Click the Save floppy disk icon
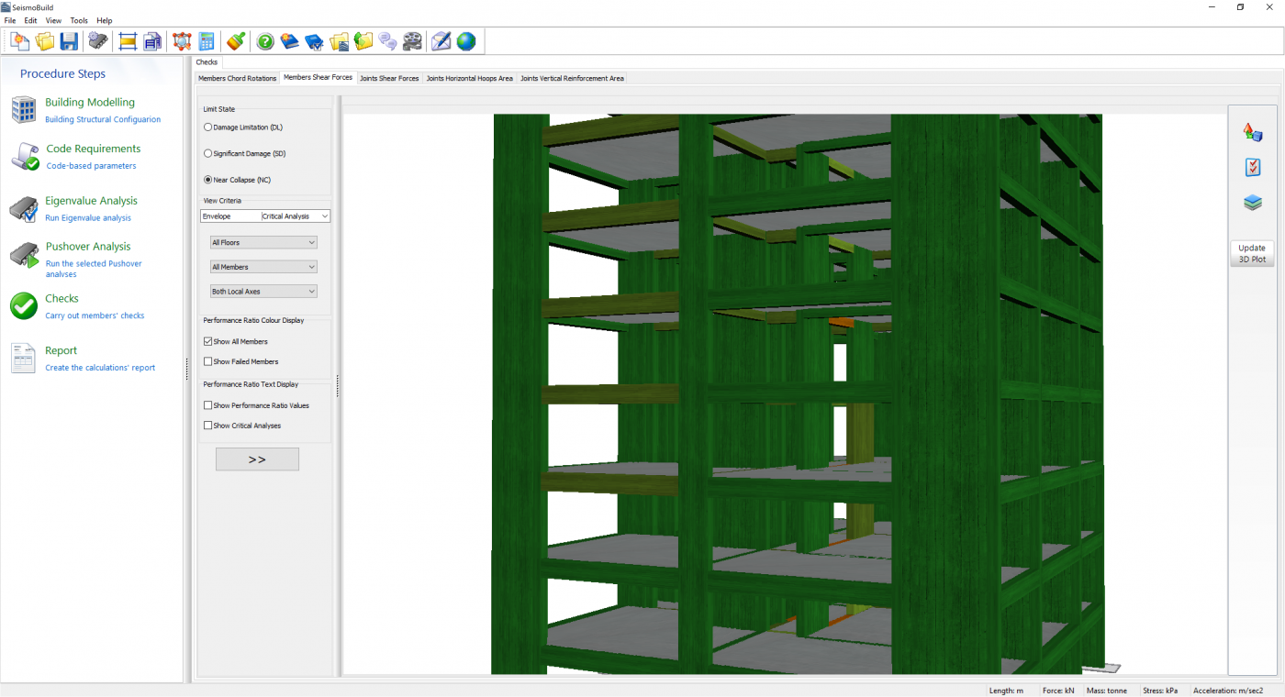 pos(69,41)
